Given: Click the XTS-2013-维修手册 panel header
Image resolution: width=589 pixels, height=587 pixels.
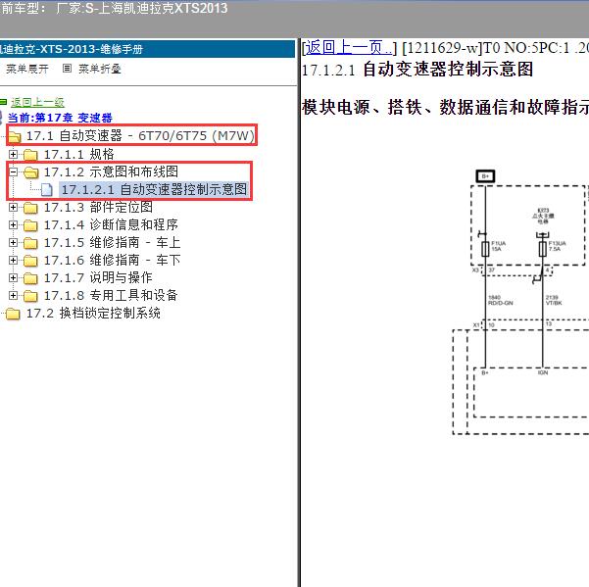Looking at the screenshot, I should click(147, 49).
